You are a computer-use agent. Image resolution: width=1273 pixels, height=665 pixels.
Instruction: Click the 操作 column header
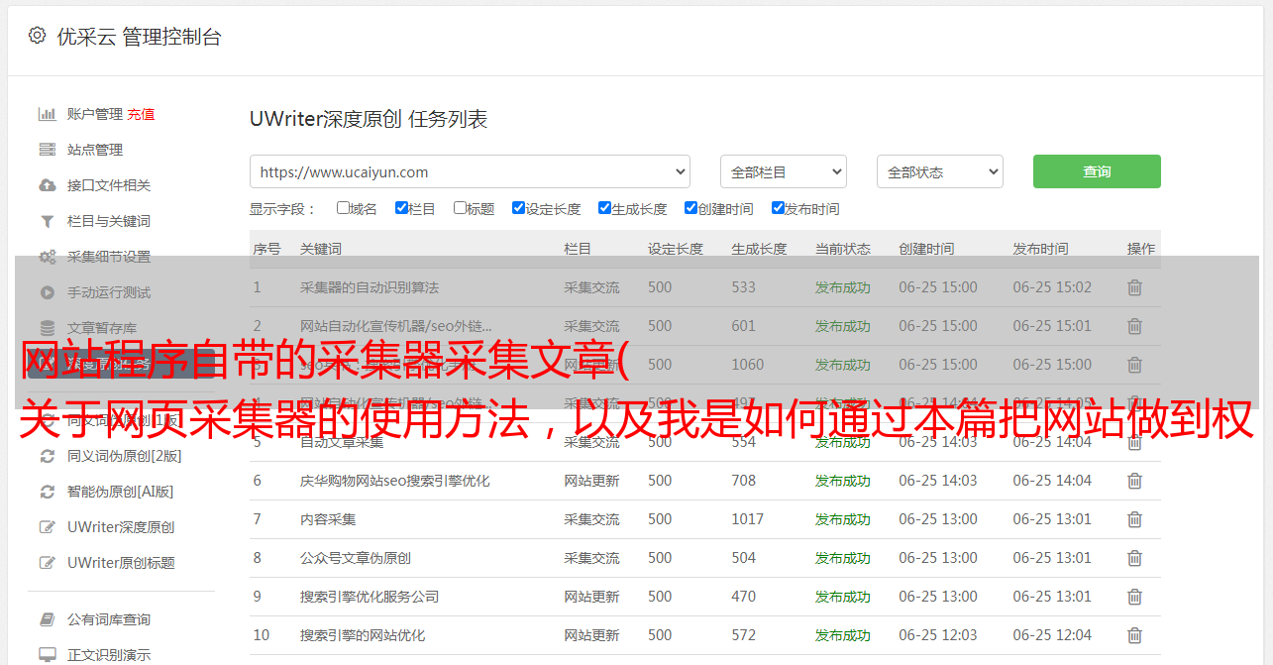click(1141, 249)
